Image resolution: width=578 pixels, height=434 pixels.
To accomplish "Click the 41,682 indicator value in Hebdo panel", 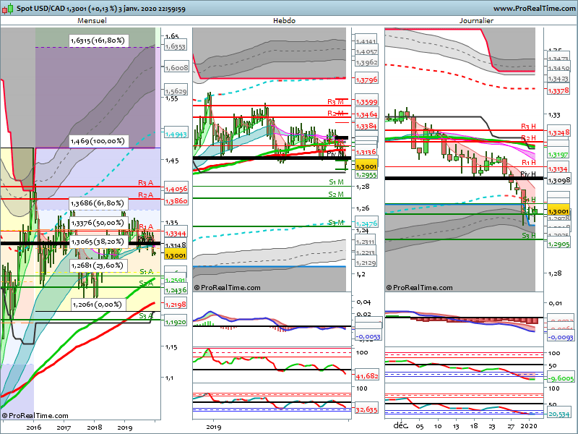I will pos(367,376).
